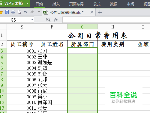The height and width of the screenshot is (113, 150).
Task: Click the active cell G3
Action: tap(82, 51)
